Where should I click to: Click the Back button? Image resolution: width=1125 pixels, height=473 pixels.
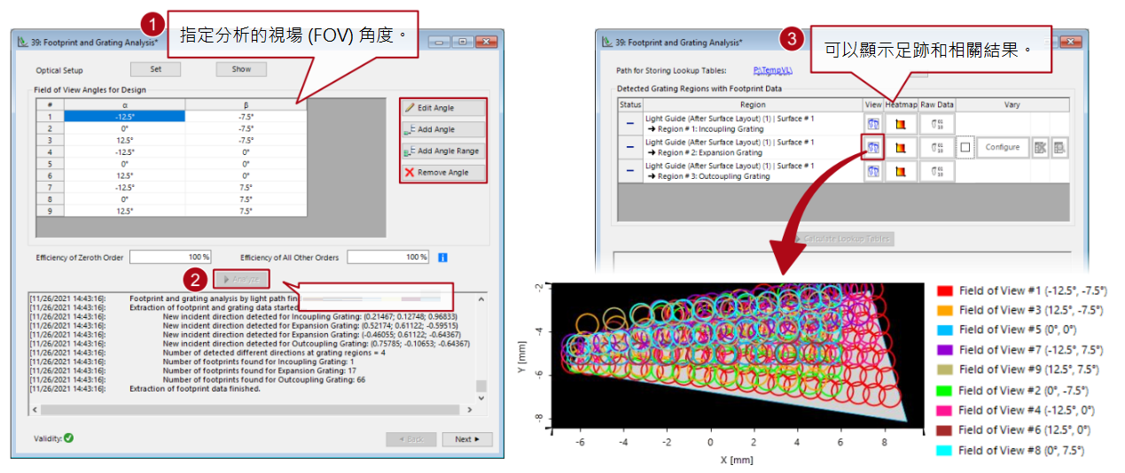click(x=411, y=438)
